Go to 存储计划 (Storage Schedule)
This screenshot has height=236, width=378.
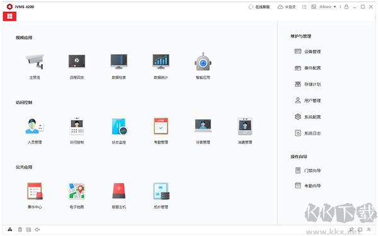tap(307, 84)
